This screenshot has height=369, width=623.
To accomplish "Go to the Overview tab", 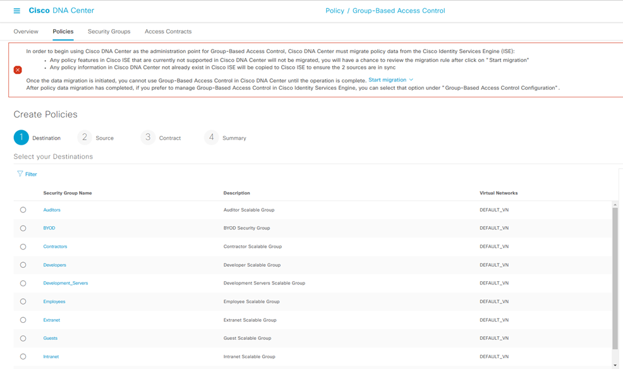I will (x=26, y=32).
